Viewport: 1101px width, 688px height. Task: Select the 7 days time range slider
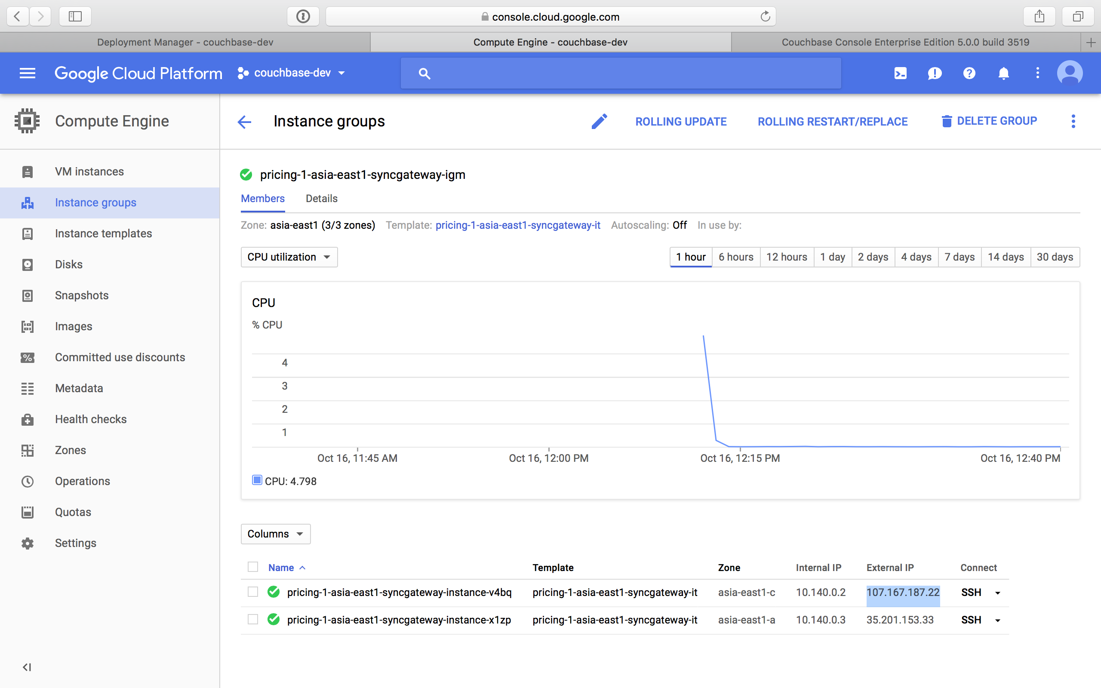[957, 258]
